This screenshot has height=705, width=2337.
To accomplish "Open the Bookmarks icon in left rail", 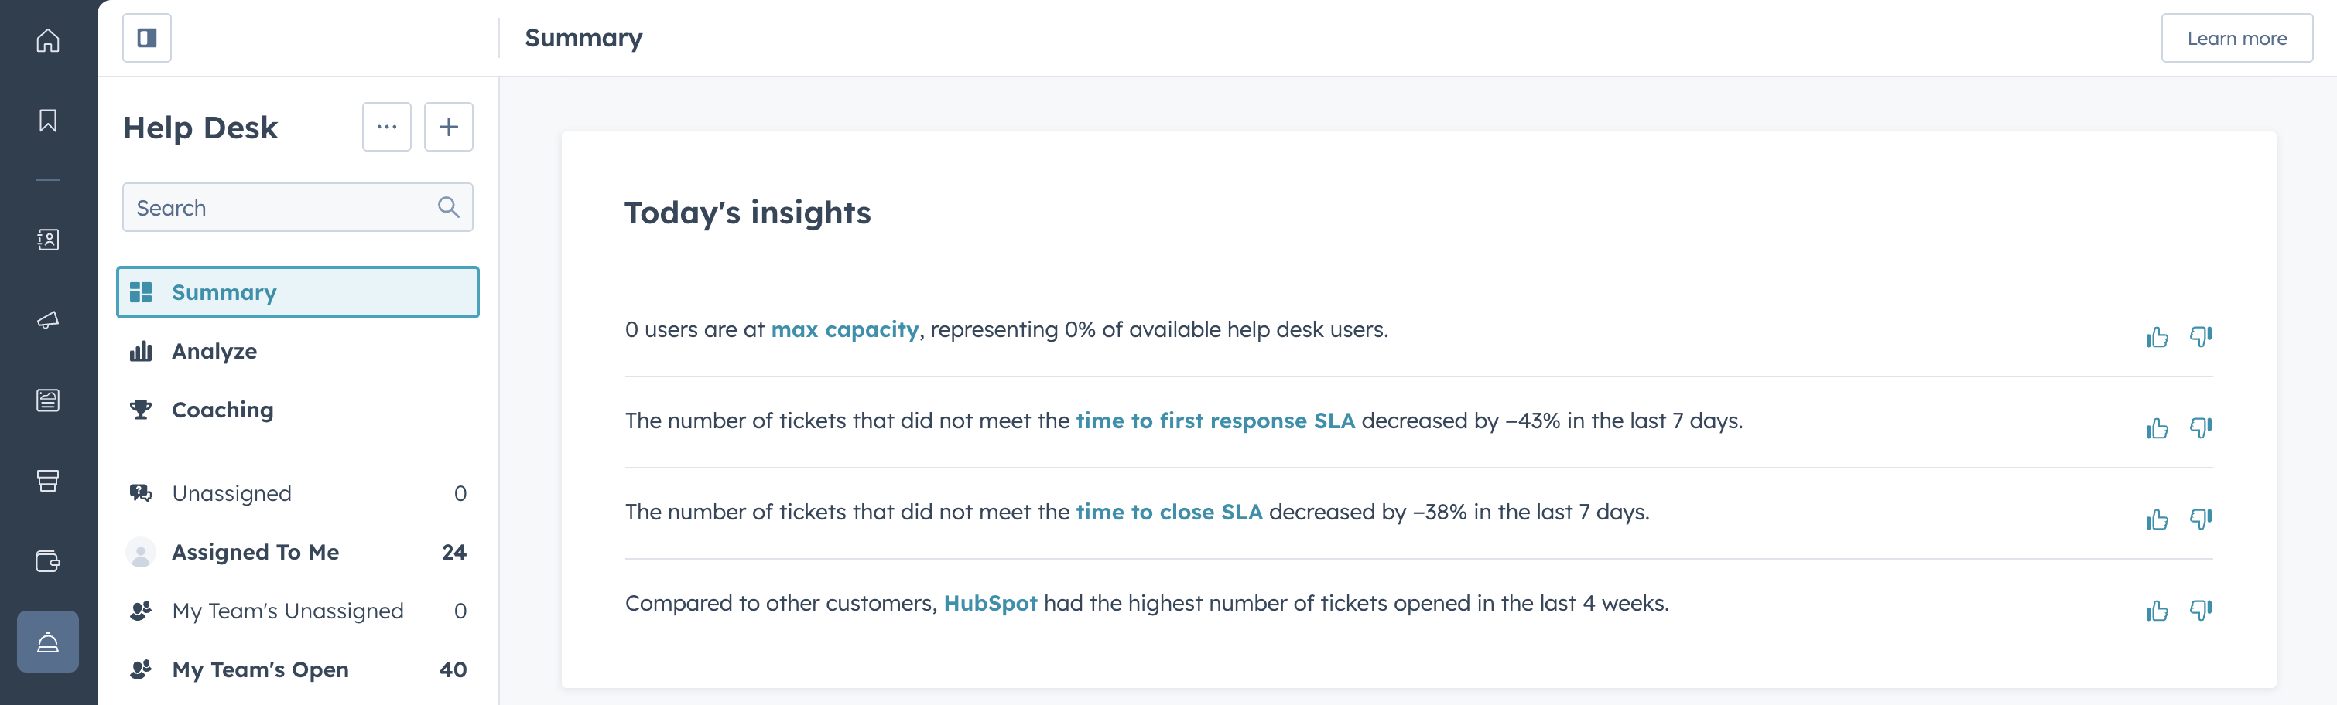I will pos(48,121).
